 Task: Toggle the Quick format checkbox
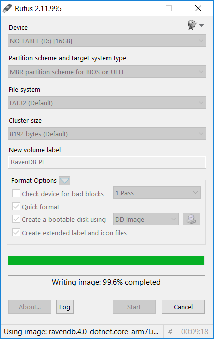(x=16, y=207)
